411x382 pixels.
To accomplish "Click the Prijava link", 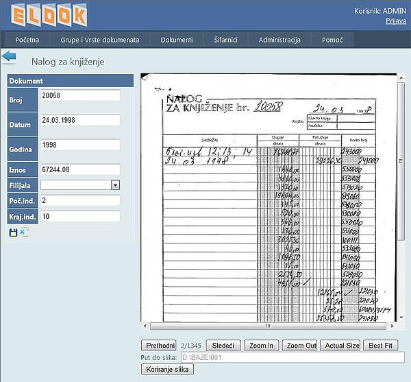I will (397, 21).
